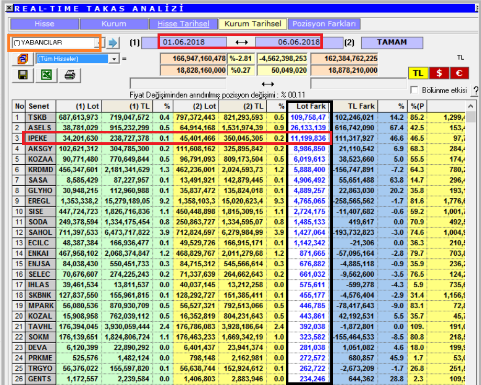Screen dimensions: 481x385
Task: Select the SOKM stock cell
Action: (40, 337)
